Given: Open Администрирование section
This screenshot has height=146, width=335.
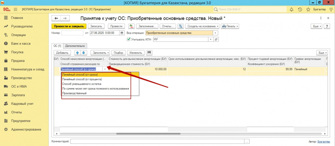Looking at the screenshot, I should click(26, 129).
